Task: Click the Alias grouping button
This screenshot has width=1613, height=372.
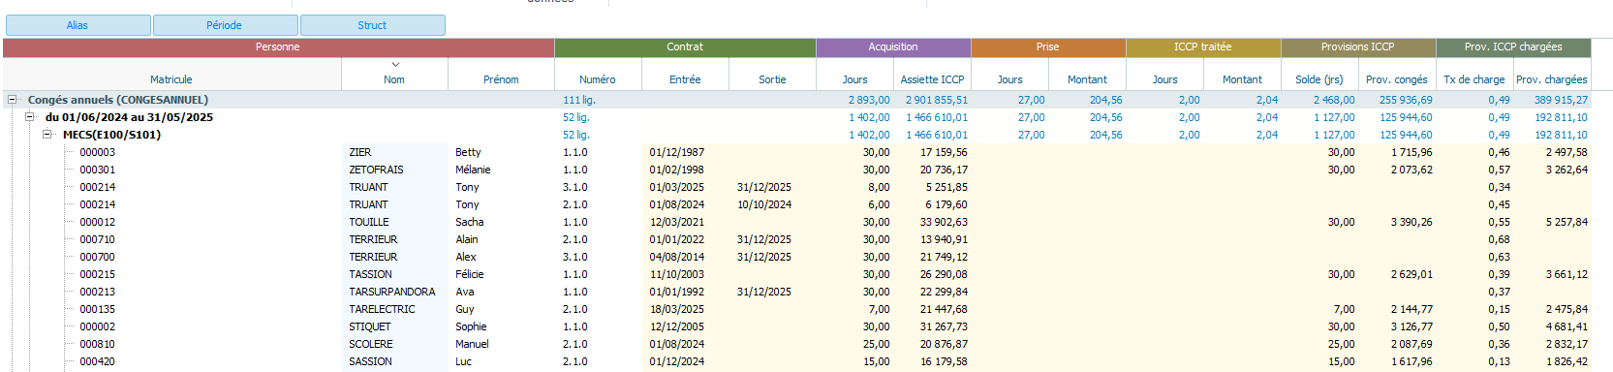Action: pyautogui.click(x=78, y=25)
